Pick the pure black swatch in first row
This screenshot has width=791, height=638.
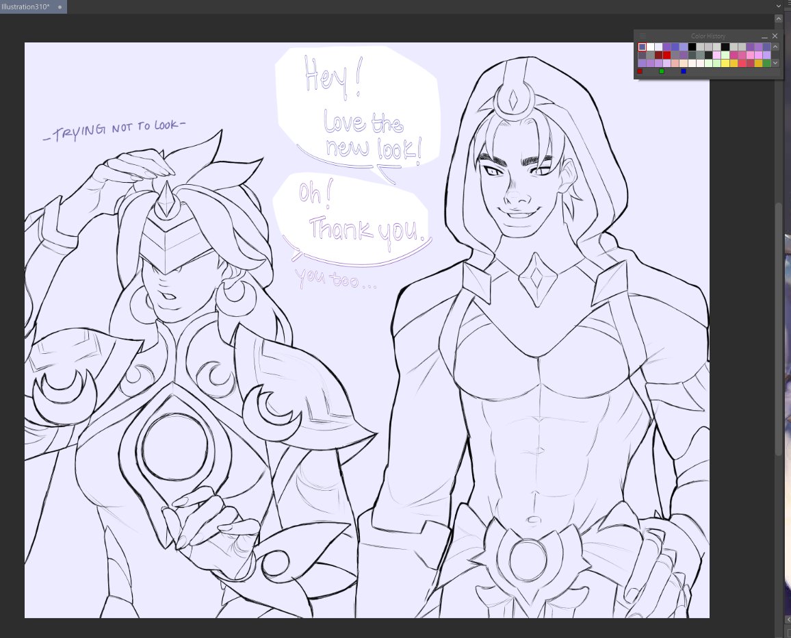click(x=692, y=47)
